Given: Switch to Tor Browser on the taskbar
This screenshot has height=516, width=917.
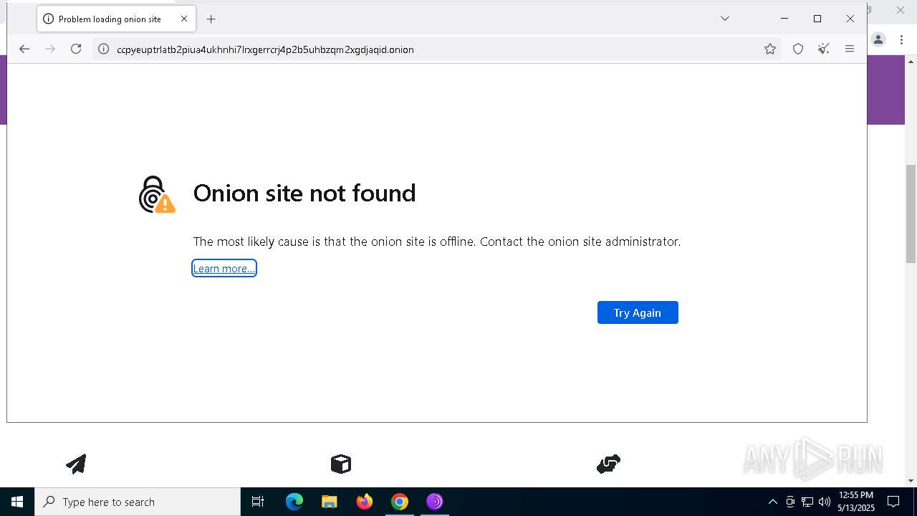Looking at the screenshot, I should [x=435, y=502].
